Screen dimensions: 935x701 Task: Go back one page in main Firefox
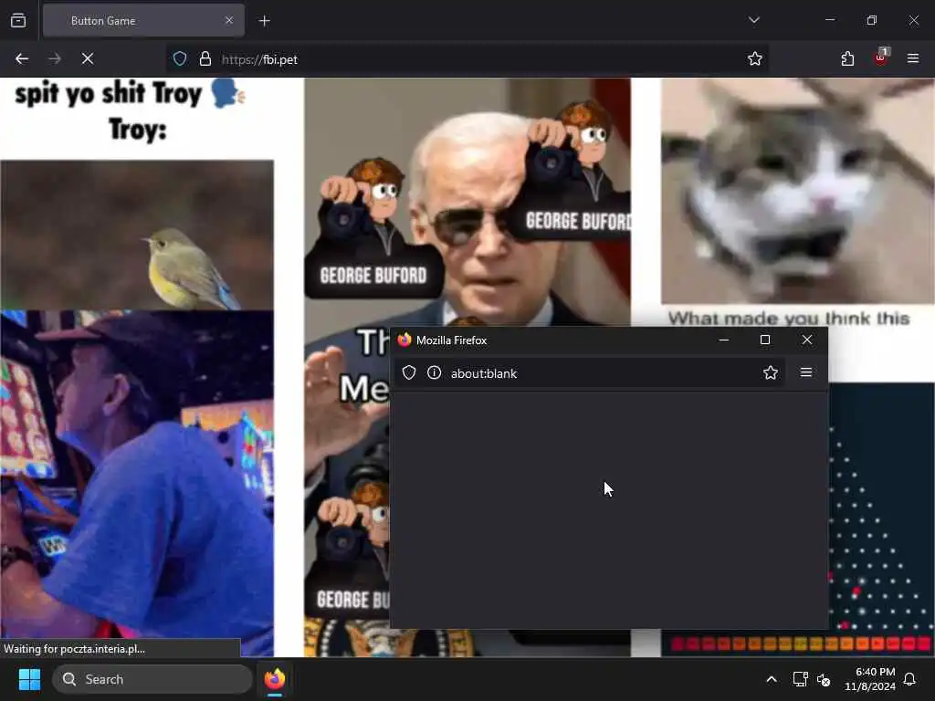[22, 58]
